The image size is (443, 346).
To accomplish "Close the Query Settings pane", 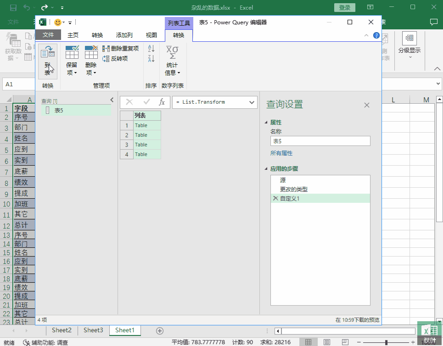I will point(367,105).
